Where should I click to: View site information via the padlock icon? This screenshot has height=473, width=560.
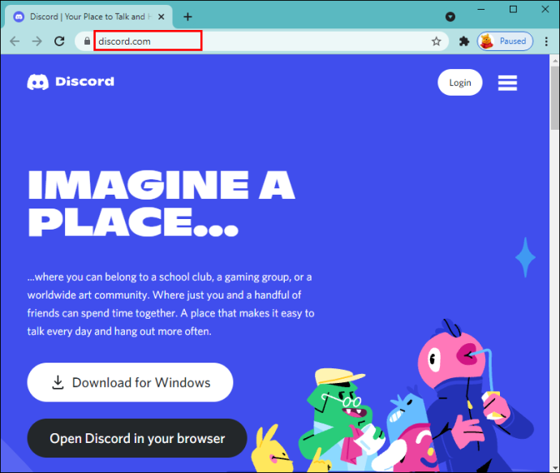click(87, 41)
